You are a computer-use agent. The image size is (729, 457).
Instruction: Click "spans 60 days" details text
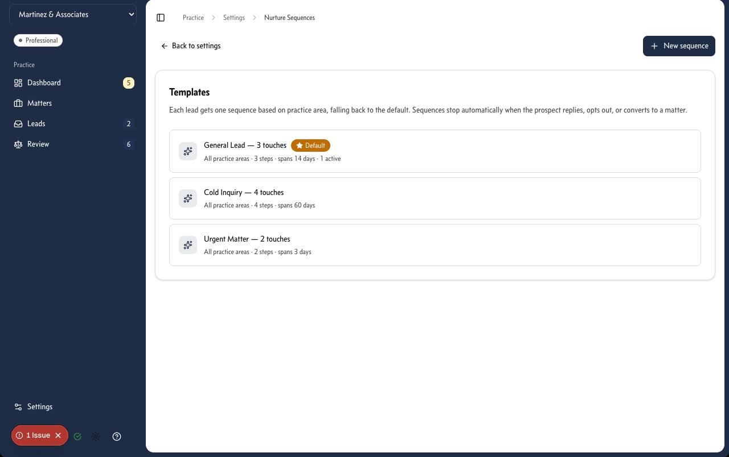(x=296, y=205)
